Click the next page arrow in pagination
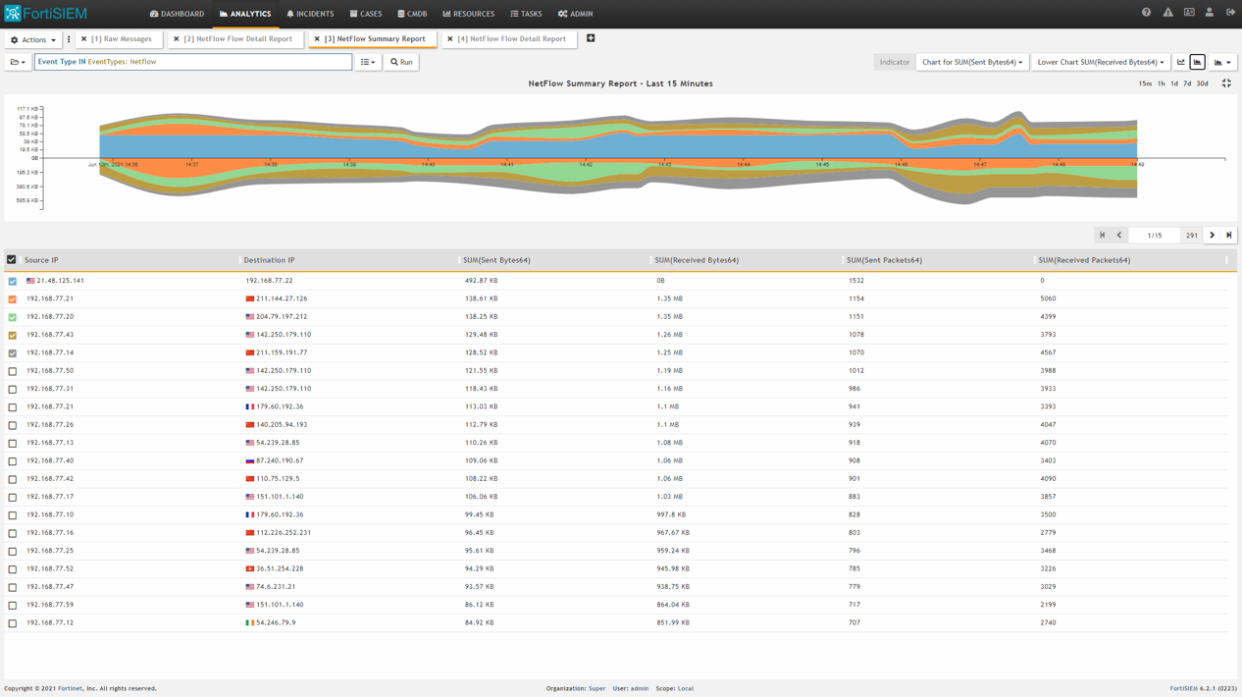Viewport: 1242px width, 697px height. point(1214,235)
